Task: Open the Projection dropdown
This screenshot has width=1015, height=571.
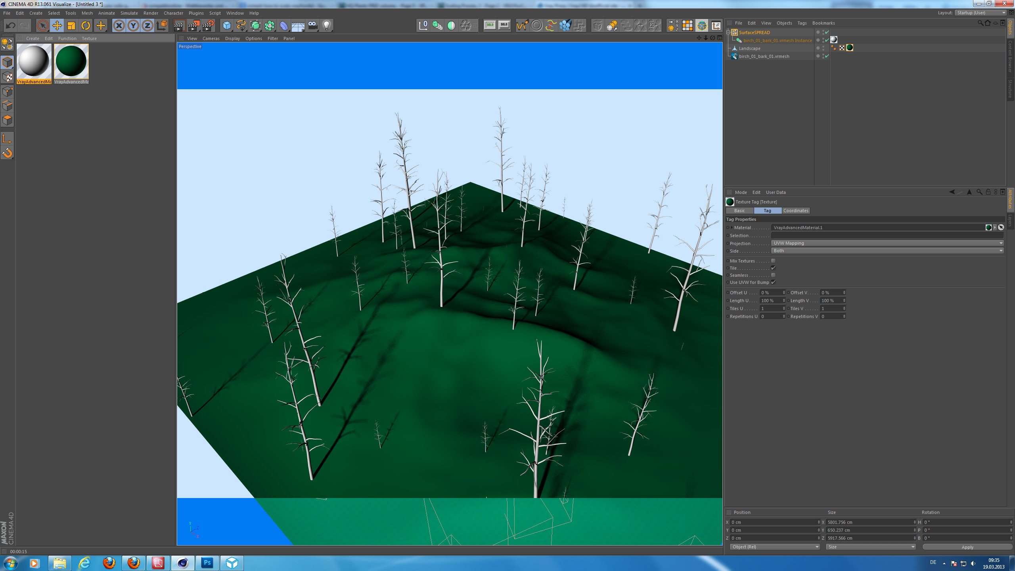Action: point(887,243)
